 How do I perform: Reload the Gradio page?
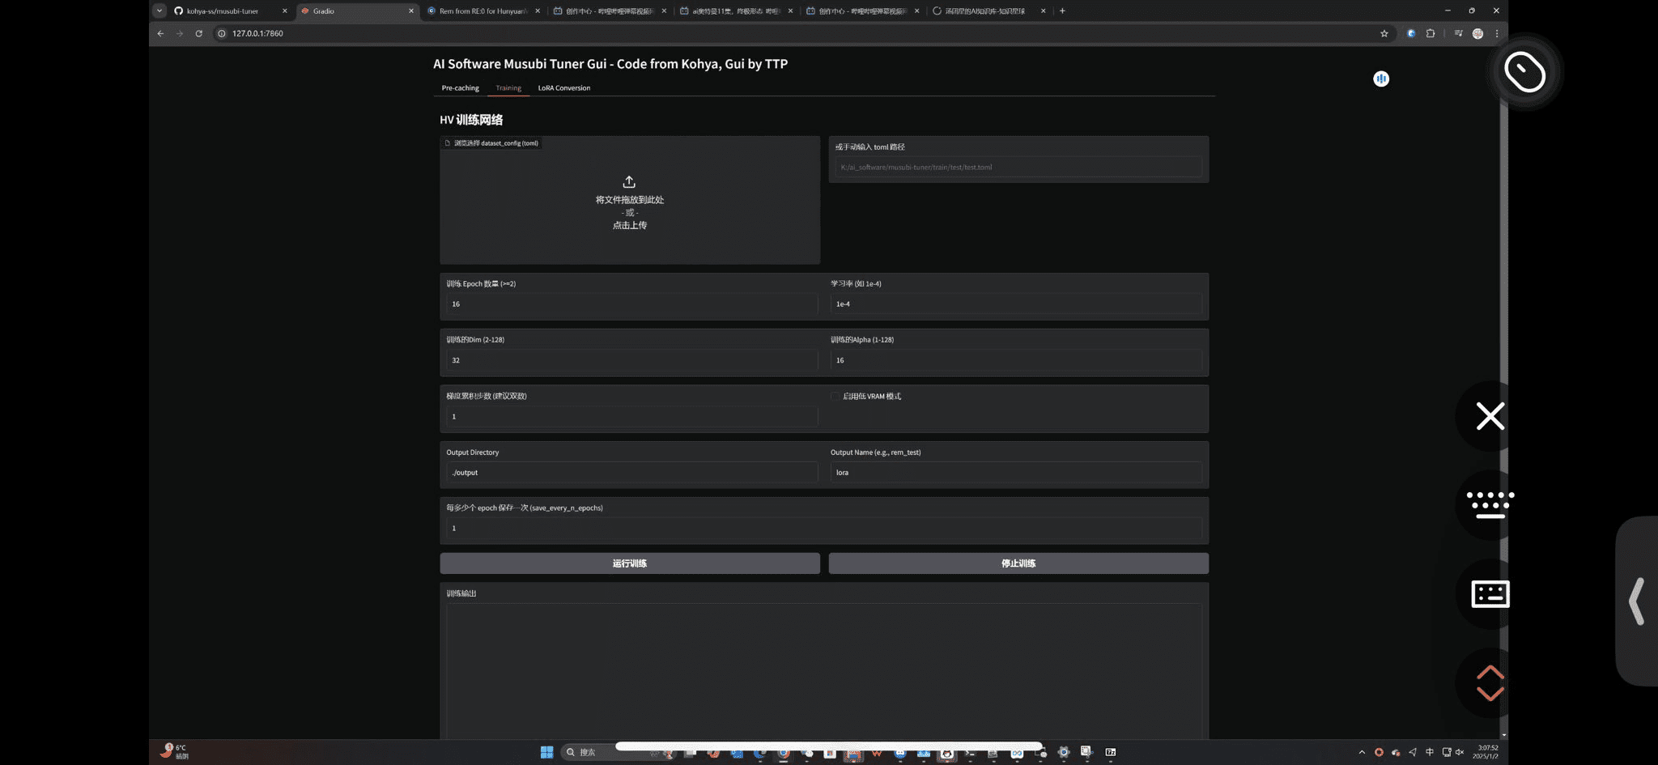tap(198, 33)
